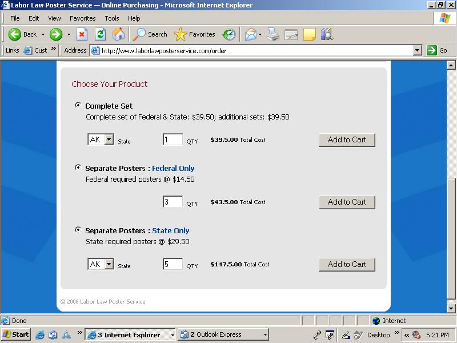This screenshot has height=343, width=457.
Task: Click the Stop loading icon
Action: coord(82,34)
